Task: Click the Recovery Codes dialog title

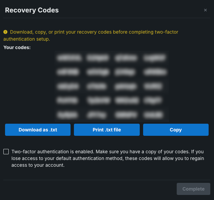Action: [x=32, y=10]
